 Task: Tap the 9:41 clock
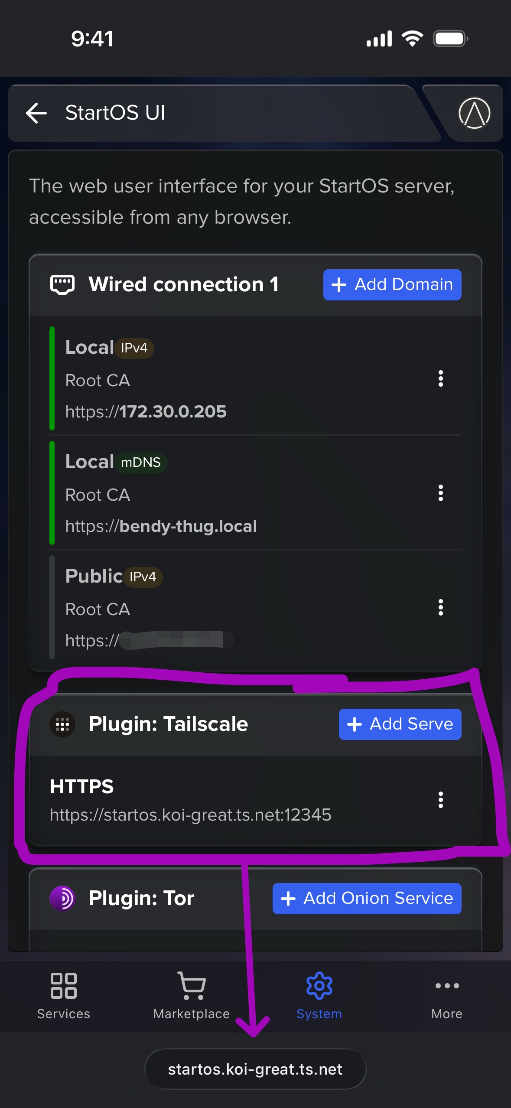[92, 39]
